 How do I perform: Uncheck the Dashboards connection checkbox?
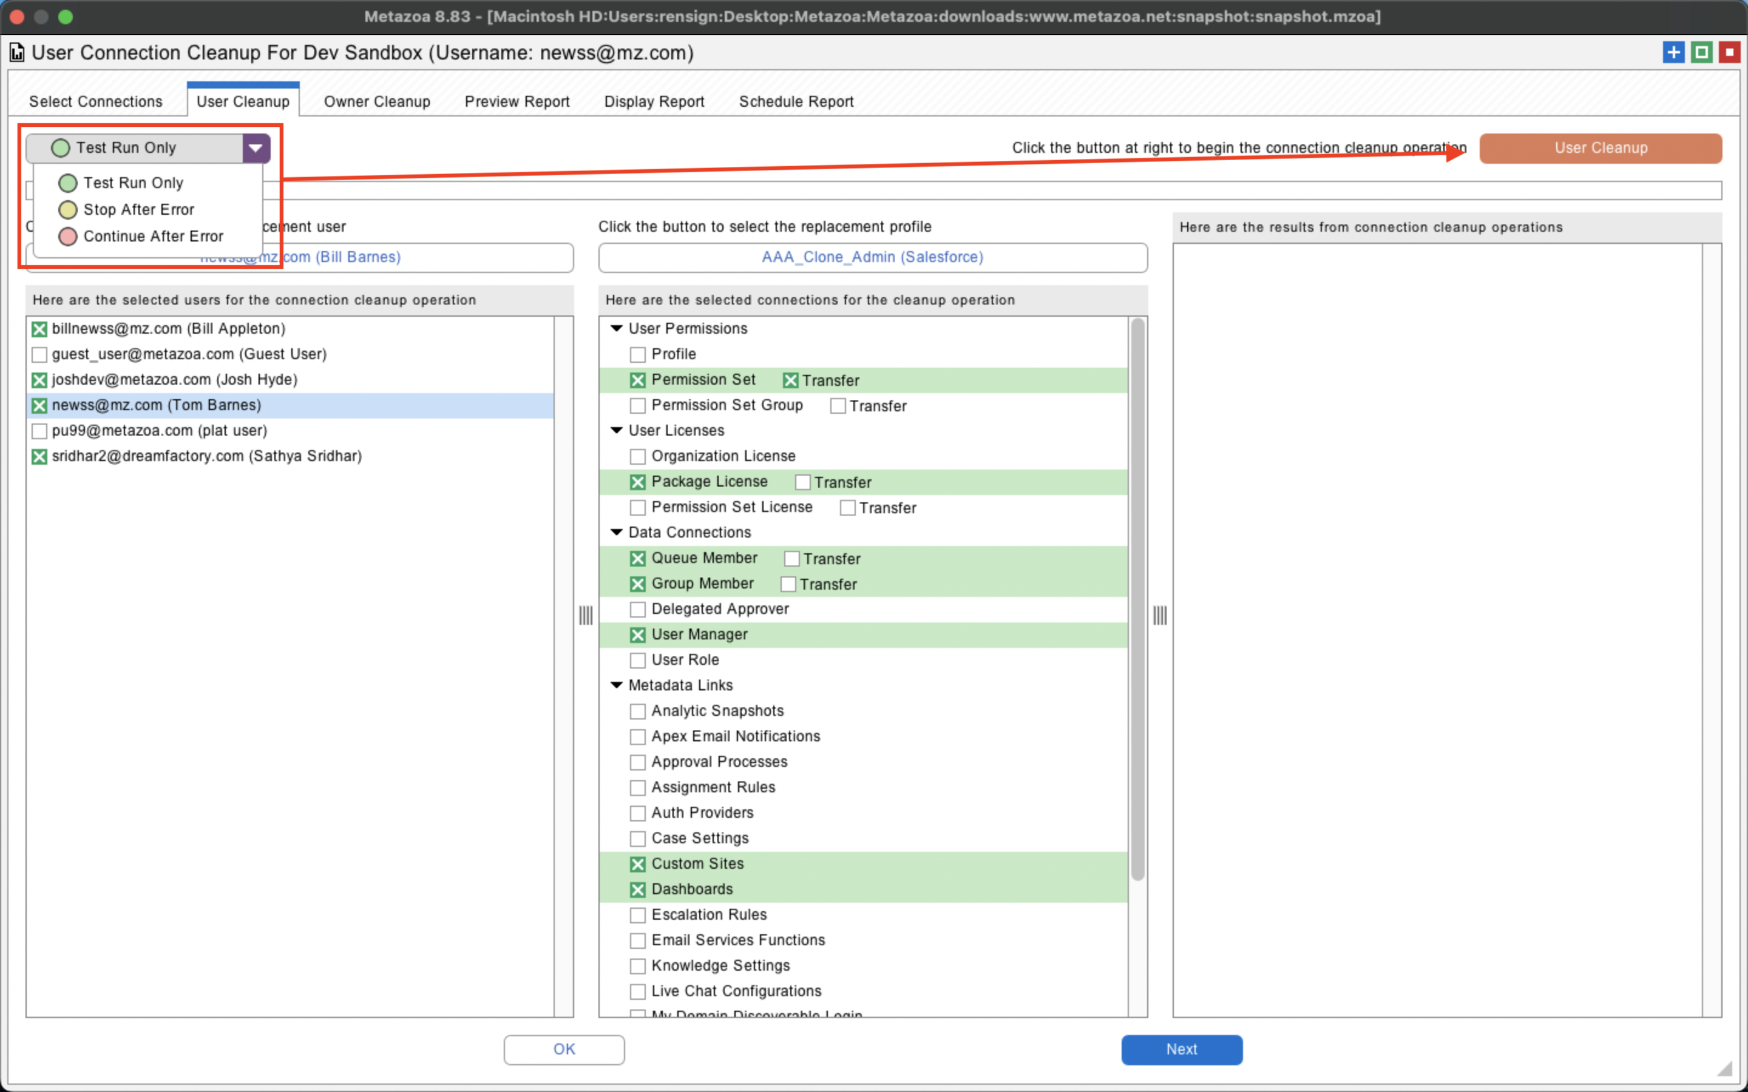click(637, 890)
